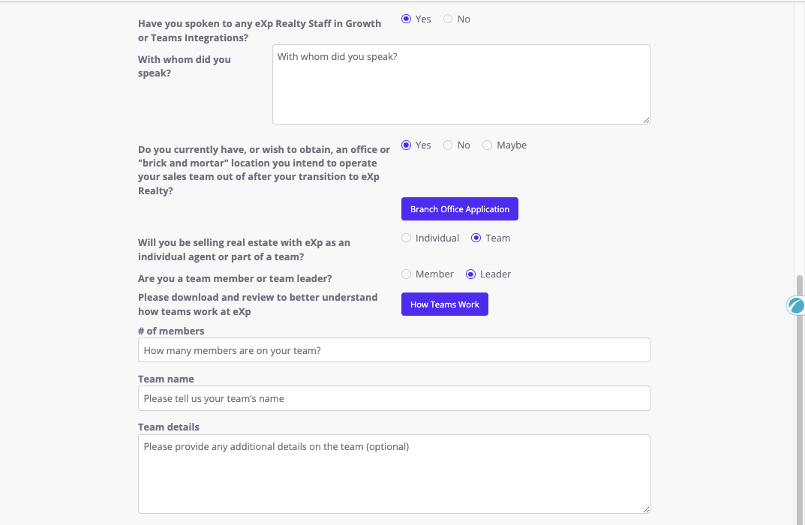
Task: Click into the Team name text field
Action: 394,398
